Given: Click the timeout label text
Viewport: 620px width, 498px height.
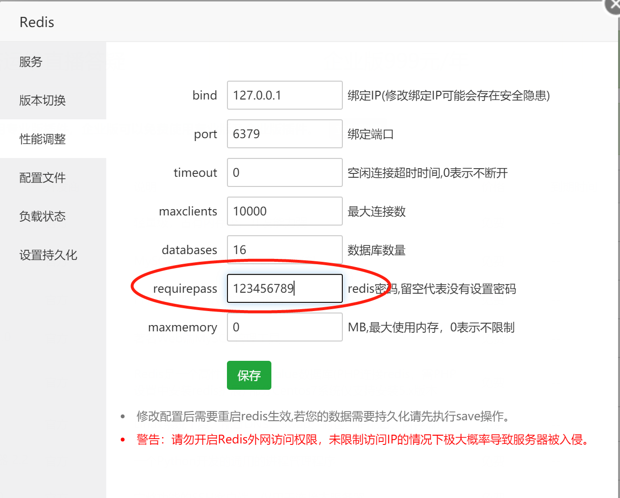Looking at the screenshot, I should coord(196,172).
